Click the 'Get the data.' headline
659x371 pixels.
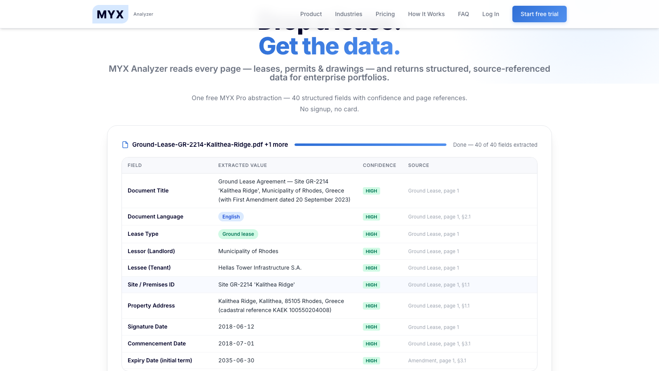click(329, 46)
